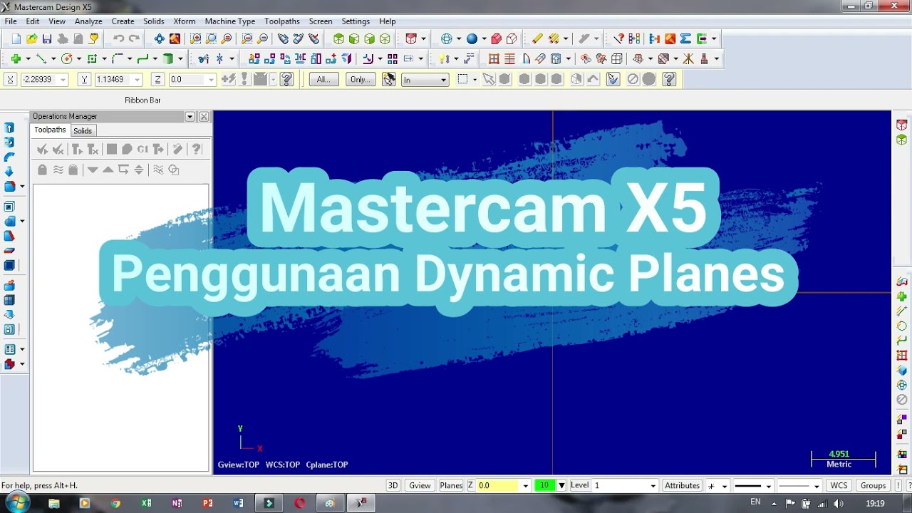912x513 pixels.
Task: Select Create Rectangle icon
Action: [92, 58]
